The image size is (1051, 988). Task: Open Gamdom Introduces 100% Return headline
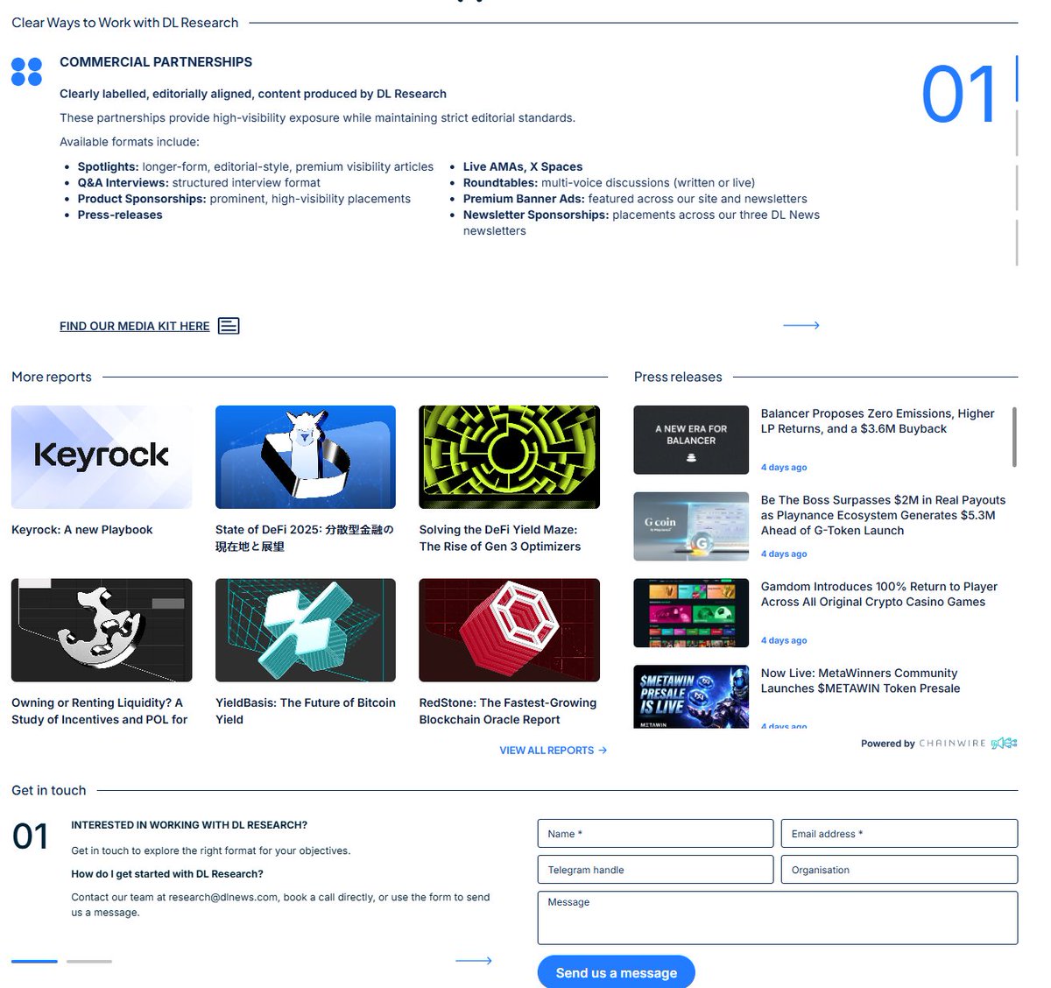(879, 595)
